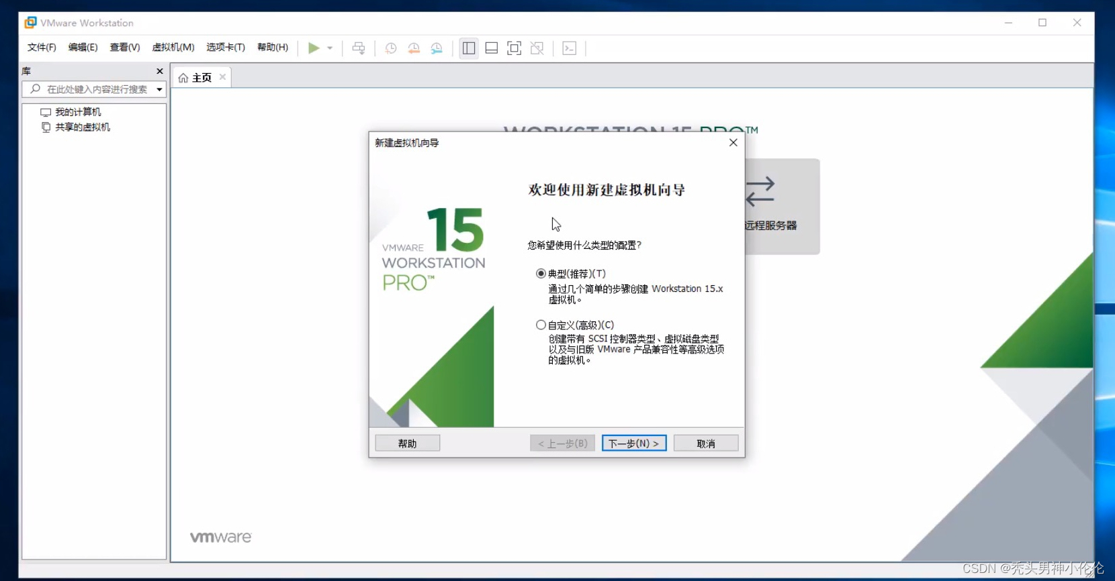Click the 取消 button
This screenshot has width=1115, height=581.
[706, 443]
